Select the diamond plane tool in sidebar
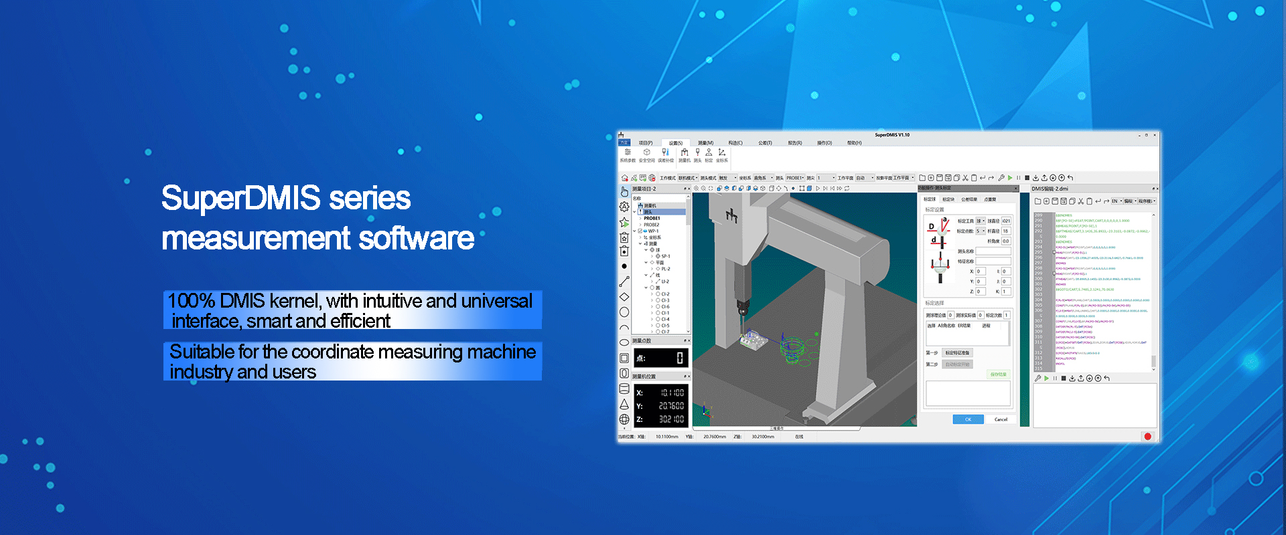 click(624, 297)
